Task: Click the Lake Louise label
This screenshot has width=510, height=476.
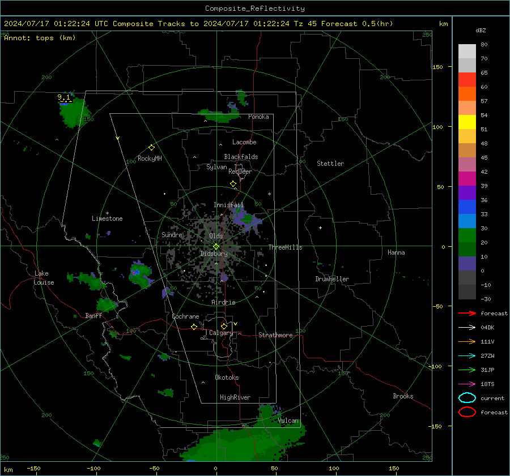Action: [44, 278]
